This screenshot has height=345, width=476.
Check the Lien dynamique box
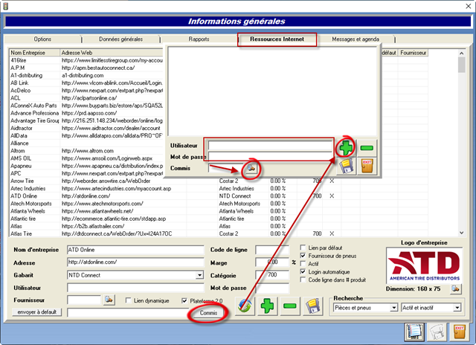(x=128, y=300)
